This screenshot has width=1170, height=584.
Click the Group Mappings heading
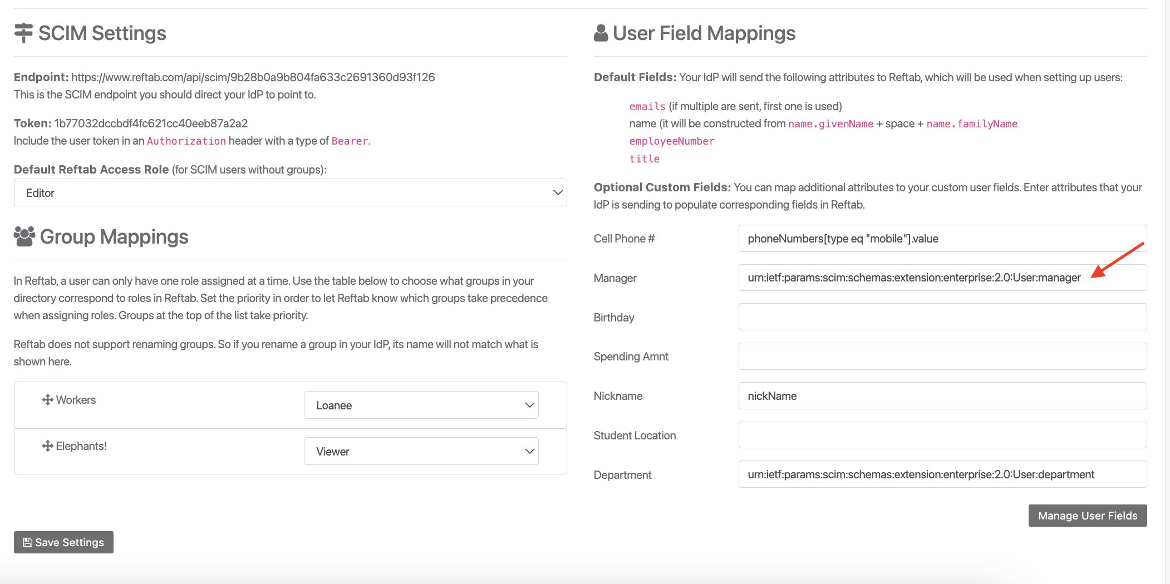tap(114, 237)
